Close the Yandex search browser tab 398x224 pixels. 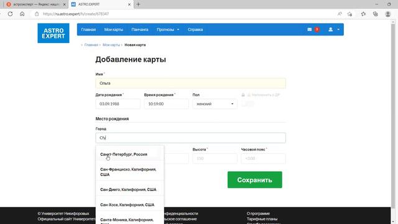(x=64, y=4)
